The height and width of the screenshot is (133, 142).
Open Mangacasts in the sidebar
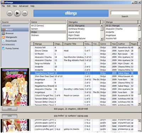coord(15,37)
